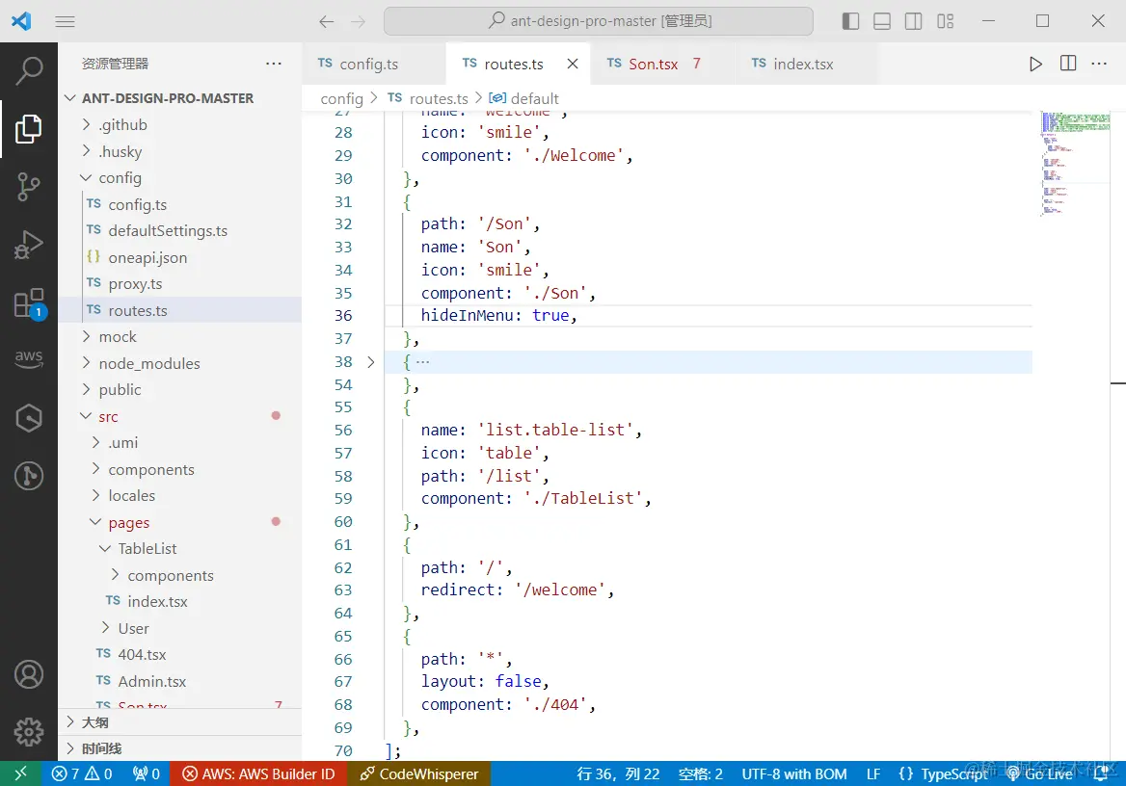Change the UTF-8 with BOM encoding

tap(794, 773)
